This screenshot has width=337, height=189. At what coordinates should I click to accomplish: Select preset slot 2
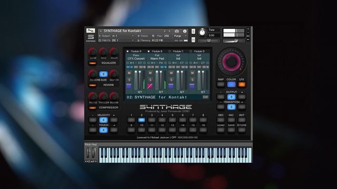pyautogui.click(x=142, y=120)
